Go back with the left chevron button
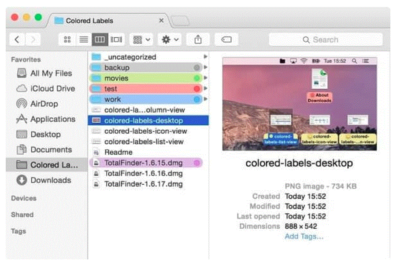Screen dimensions: 393x273 pyautogui.click(x=17, y=40)
